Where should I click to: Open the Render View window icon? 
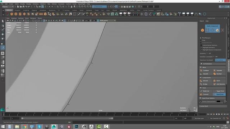(122, 6)
